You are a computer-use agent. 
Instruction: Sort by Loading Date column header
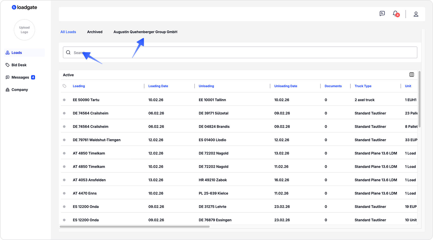coord(158,86)
